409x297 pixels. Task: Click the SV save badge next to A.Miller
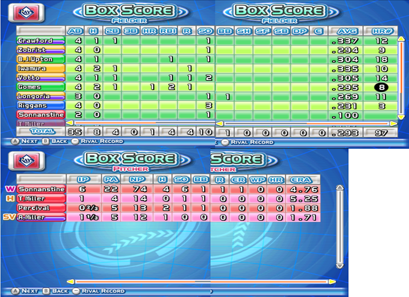9,217
